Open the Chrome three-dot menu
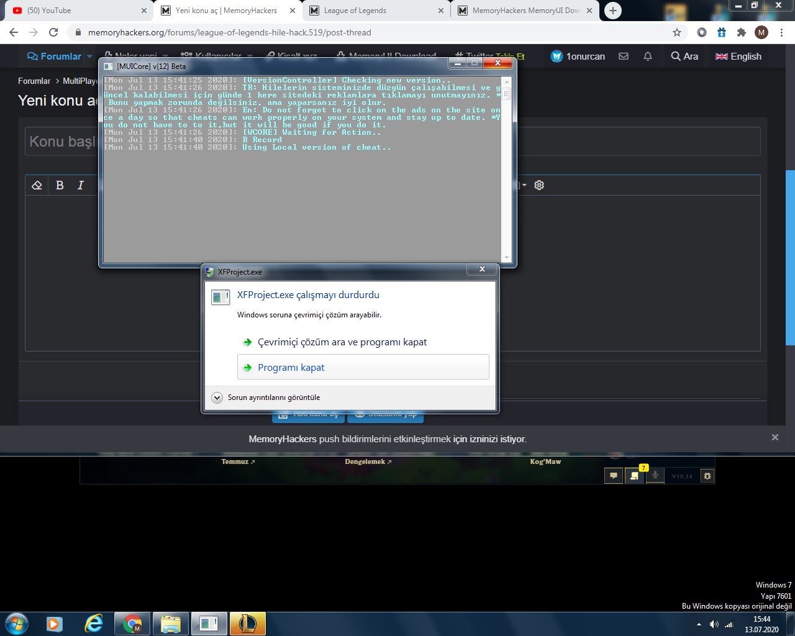Screen dimensions: 795x636 click(x=781, y=32)
